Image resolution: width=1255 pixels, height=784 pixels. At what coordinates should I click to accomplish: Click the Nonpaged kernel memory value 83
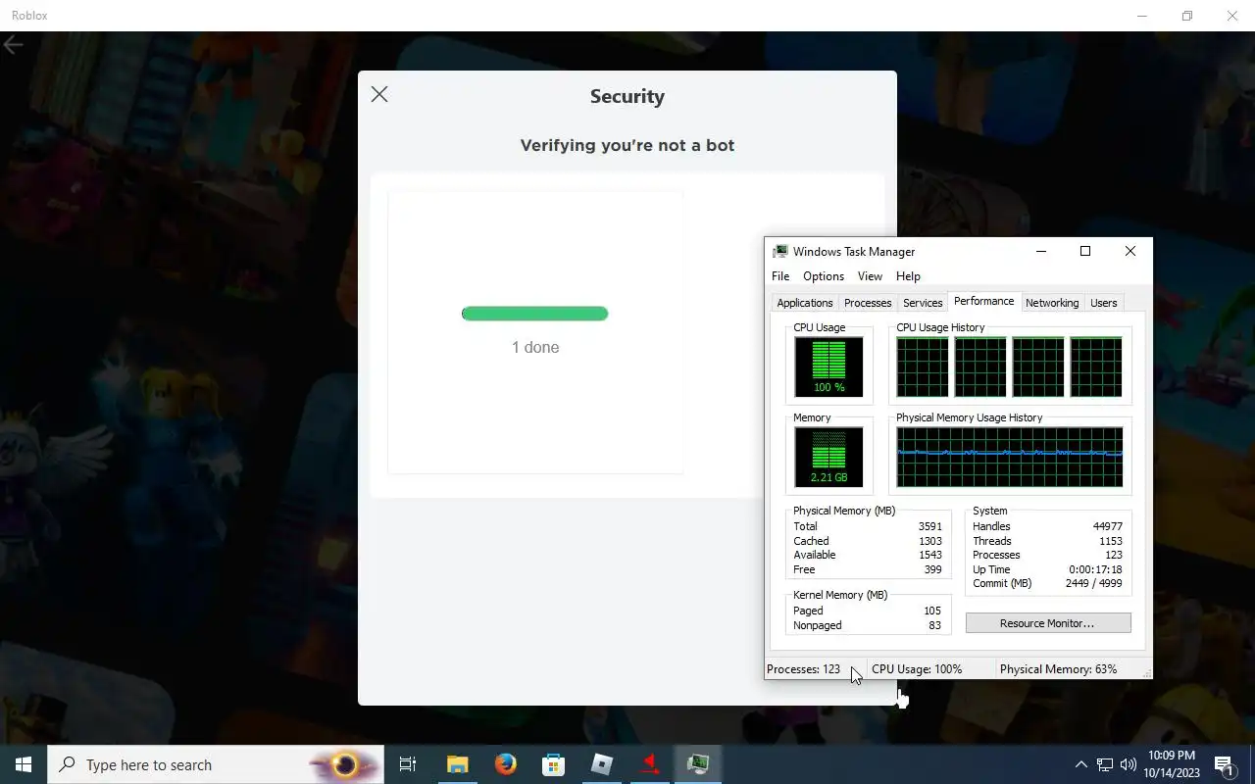pos(934,625)
